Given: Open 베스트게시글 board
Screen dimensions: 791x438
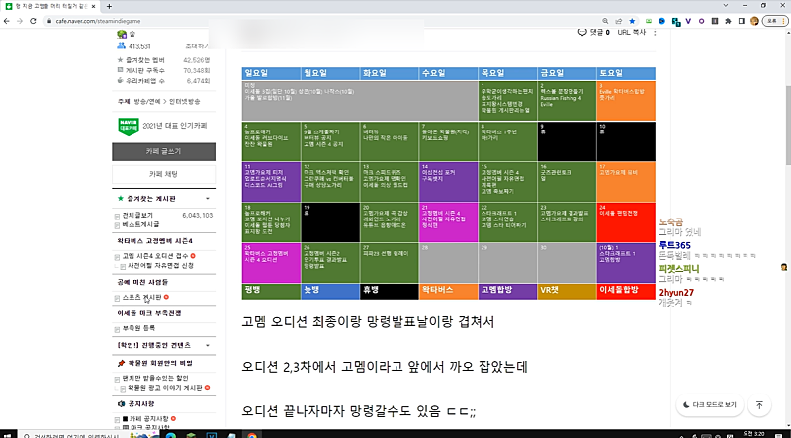Looking at the screenshot, I should (141, 224).
